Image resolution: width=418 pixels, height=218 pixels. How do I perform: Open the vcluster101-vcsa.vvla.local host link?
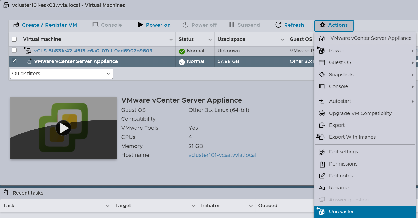click(x=222, y=155)
